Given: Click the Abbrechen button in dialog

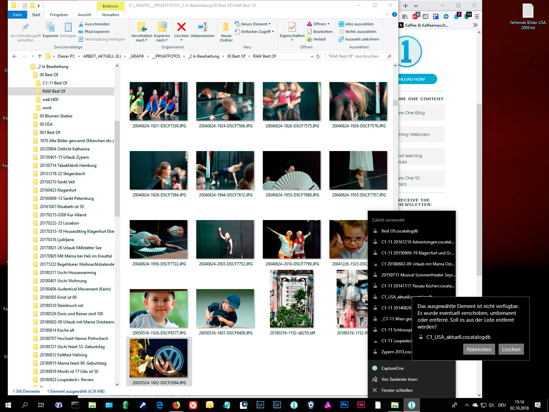Looking at the screenshot, I should click(479, 349).
